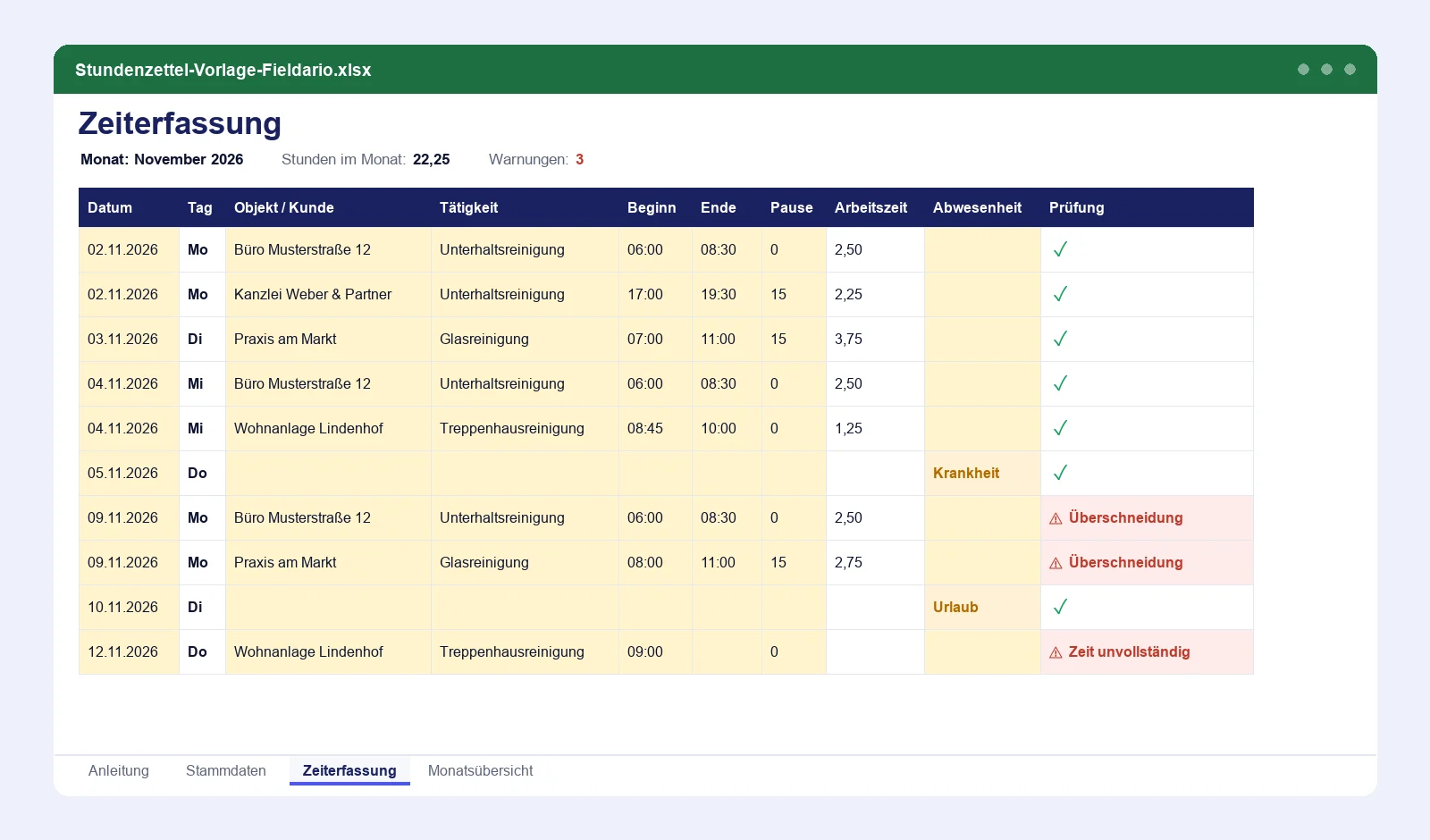Image resolution: width=1430 pixels, height=840 pixels.
Task: Open the Anleitung sheet tab
Action: pyautogui.click(x=119, y=770)
